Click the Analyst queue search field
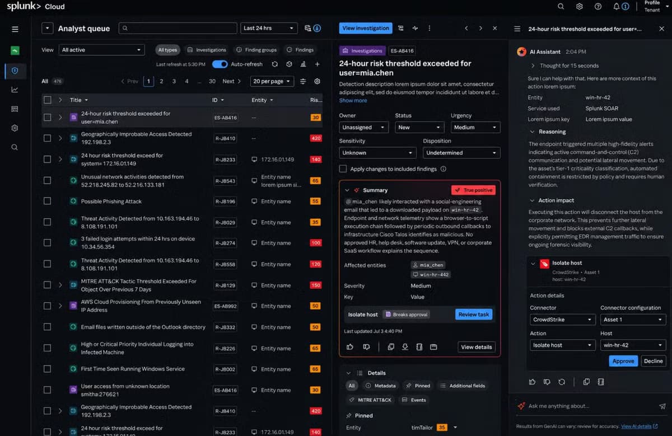The image size is (672, 436). (179, 28)
